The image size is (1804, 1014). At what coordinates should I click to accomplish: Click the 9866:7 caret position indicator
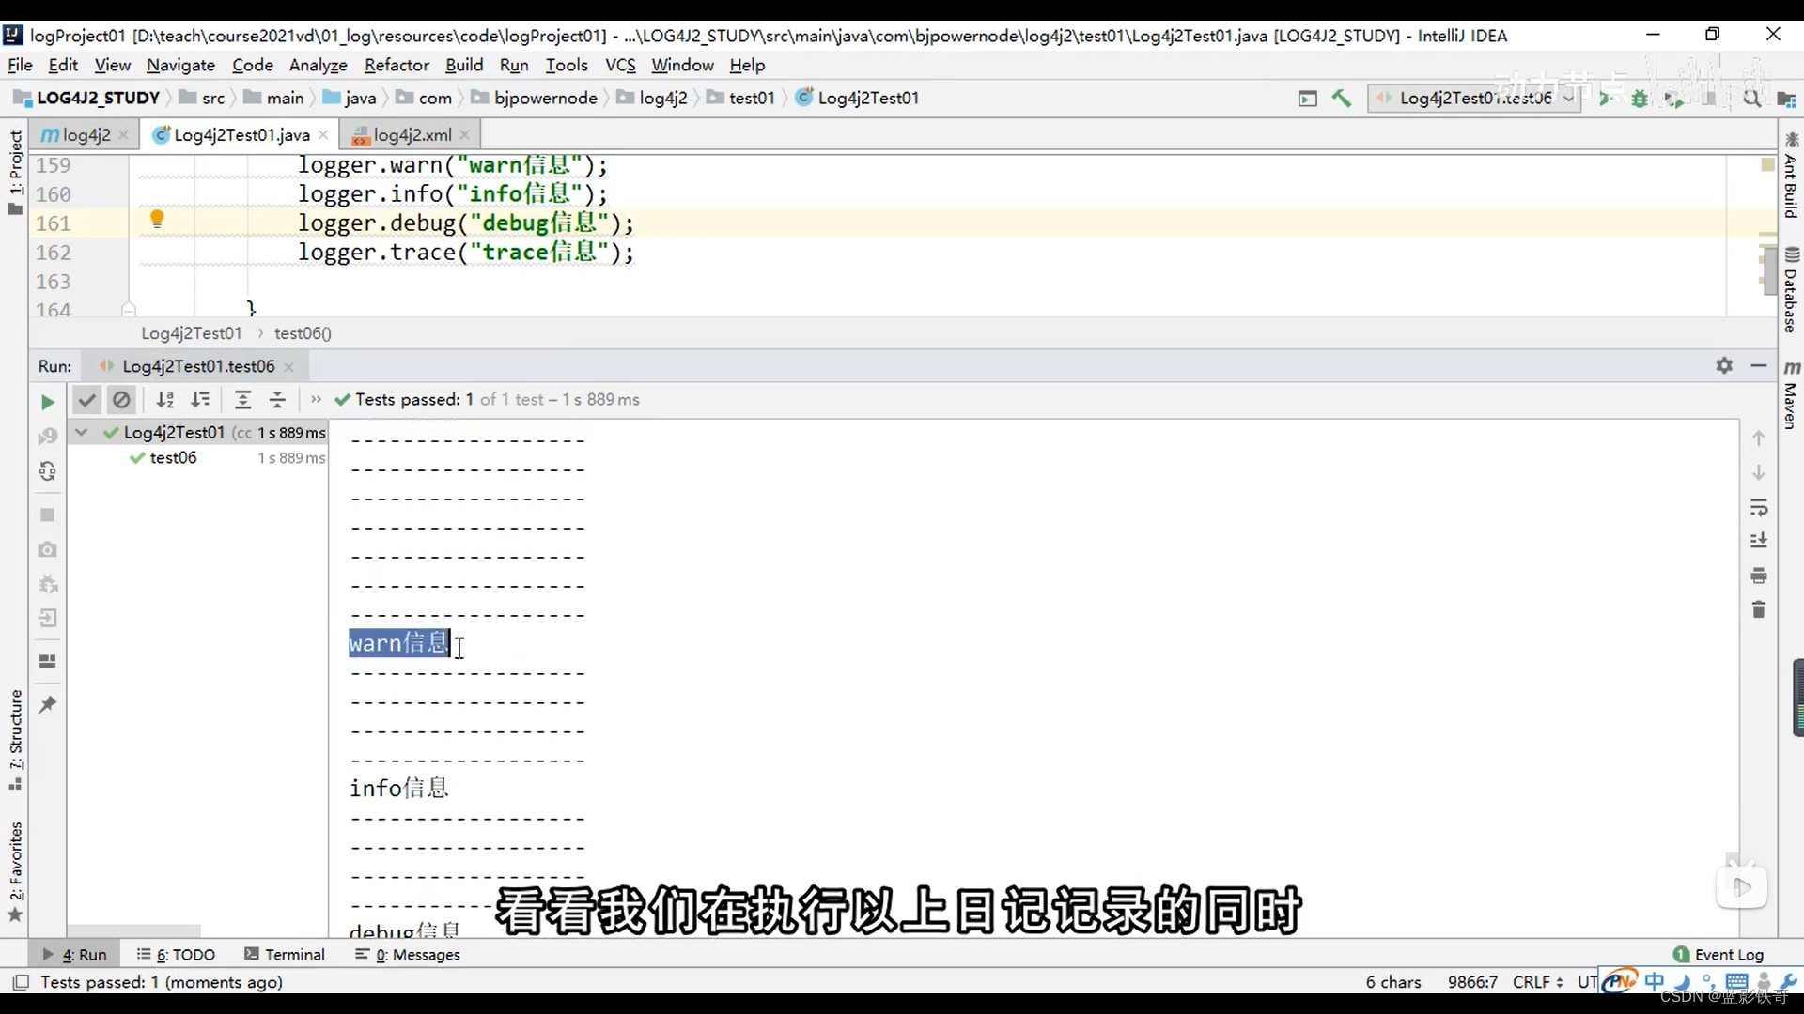1472,981
